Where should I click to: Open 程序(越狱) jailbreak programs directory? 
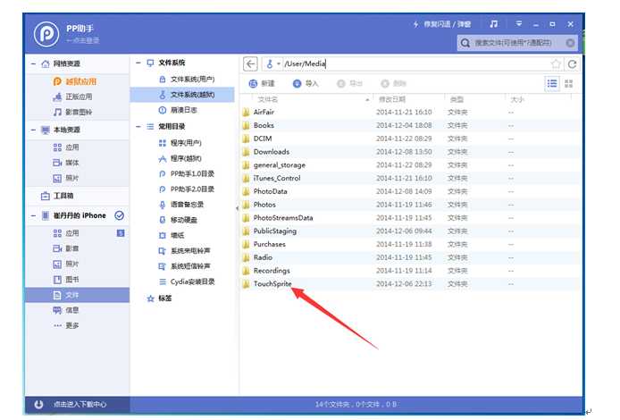click(x=180, y=158)
